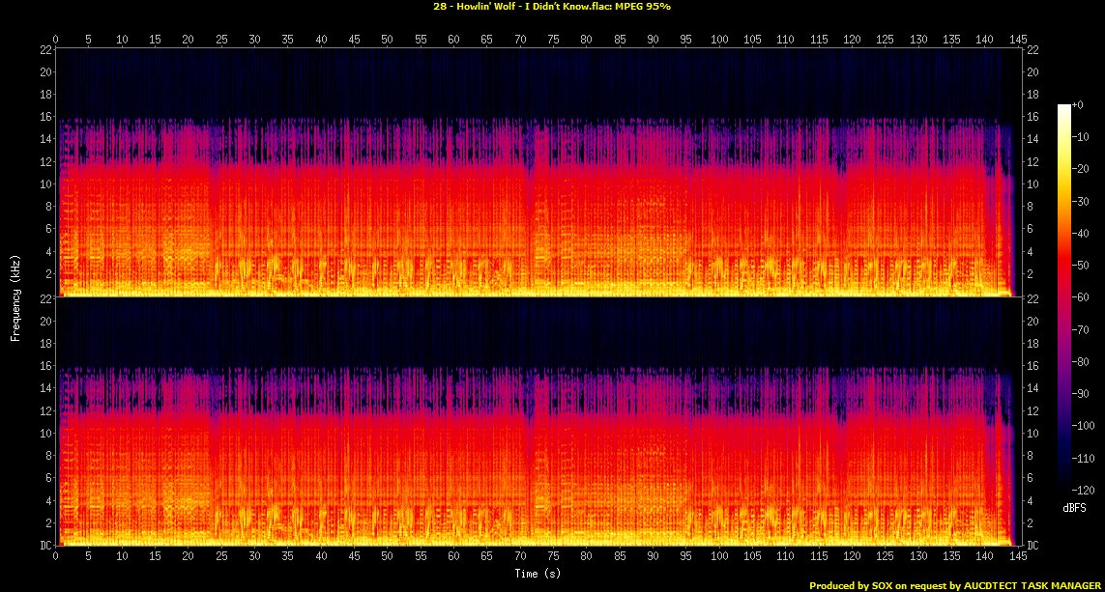
Task: Click the 22 kHz label on the upper-right frequency axis
Action: 1032,50
